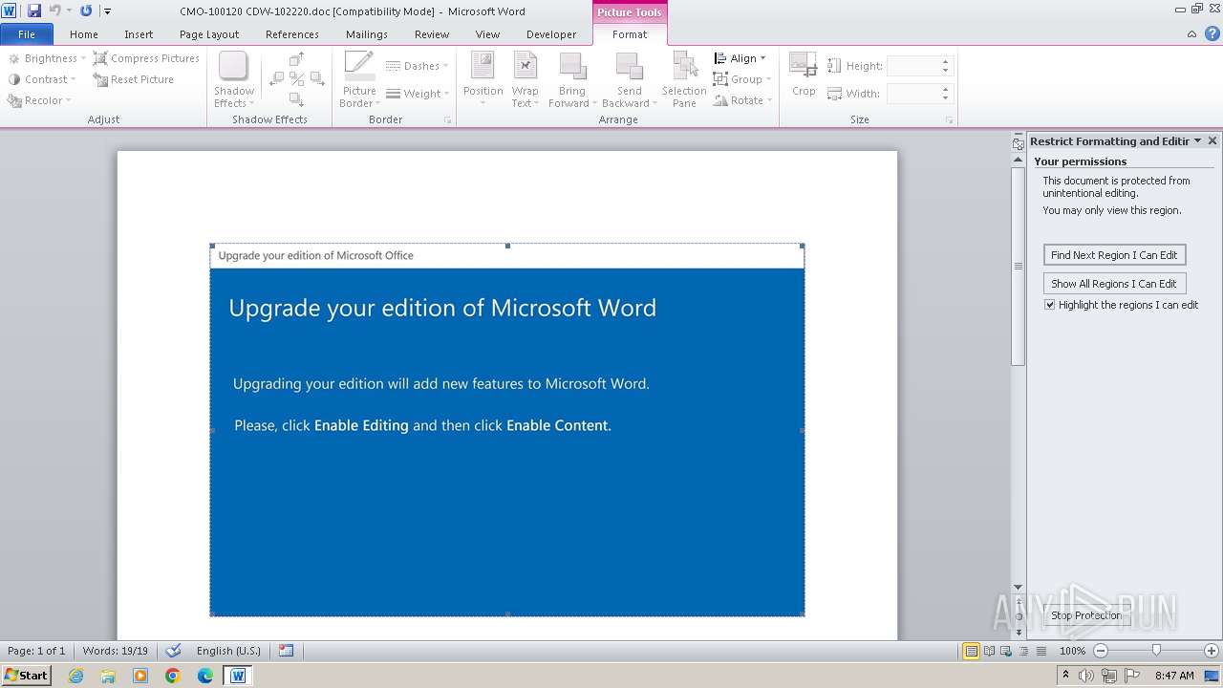Open the Selection Pane

(684, 79)
